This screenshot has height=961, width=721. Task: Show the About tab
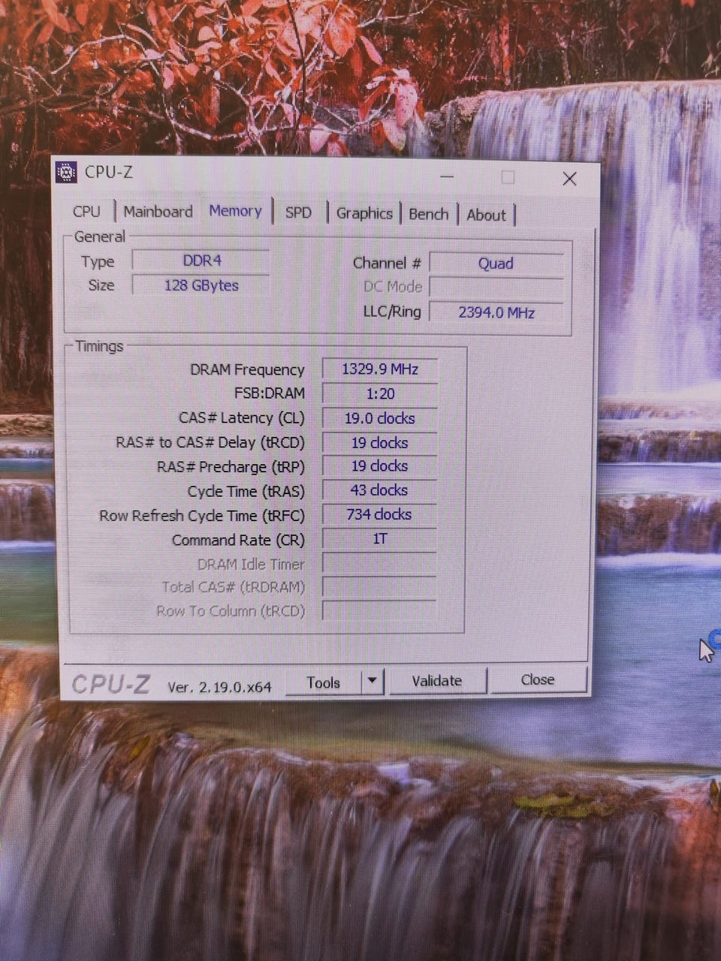click(x=486, y=215)
